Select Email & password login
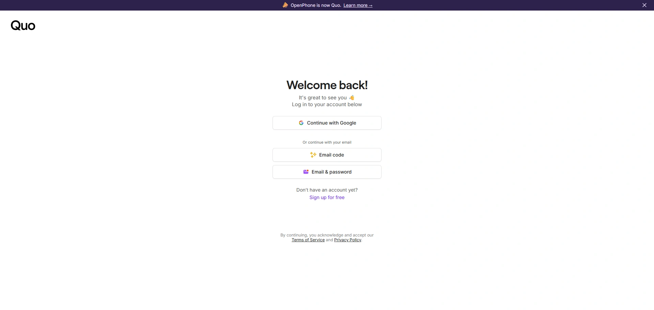Screen dimensions: 654x310 tap(327, 172)
